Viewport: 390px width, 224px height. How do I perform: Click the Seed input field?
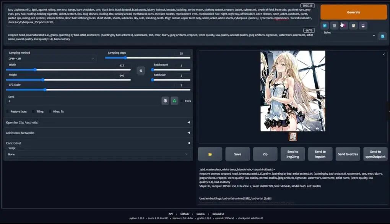[83, 101]
